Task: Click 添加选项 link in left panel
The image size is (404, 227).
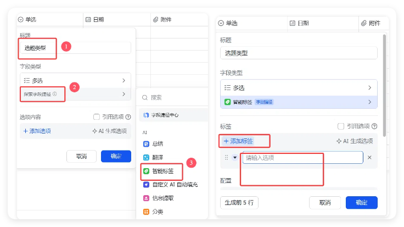Action: (37, 131)
